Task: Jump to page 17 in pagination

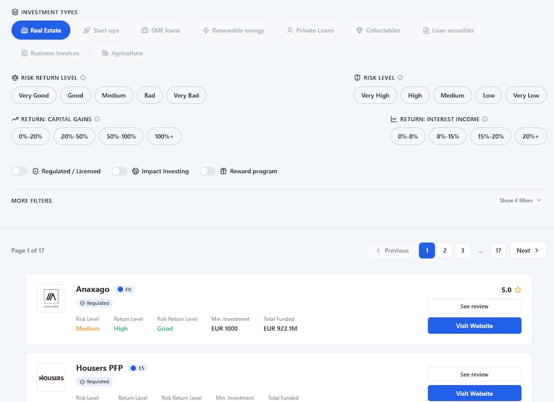Action: [x=498, y=251]
